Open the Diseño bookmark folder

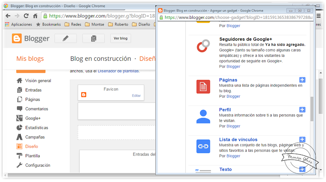pos(141,25)
